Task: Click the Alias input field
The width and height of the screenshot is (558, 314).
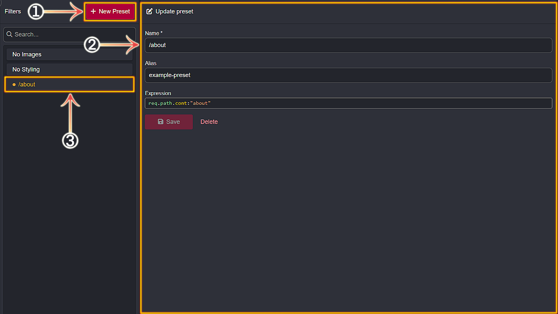Action: (348, 75)
